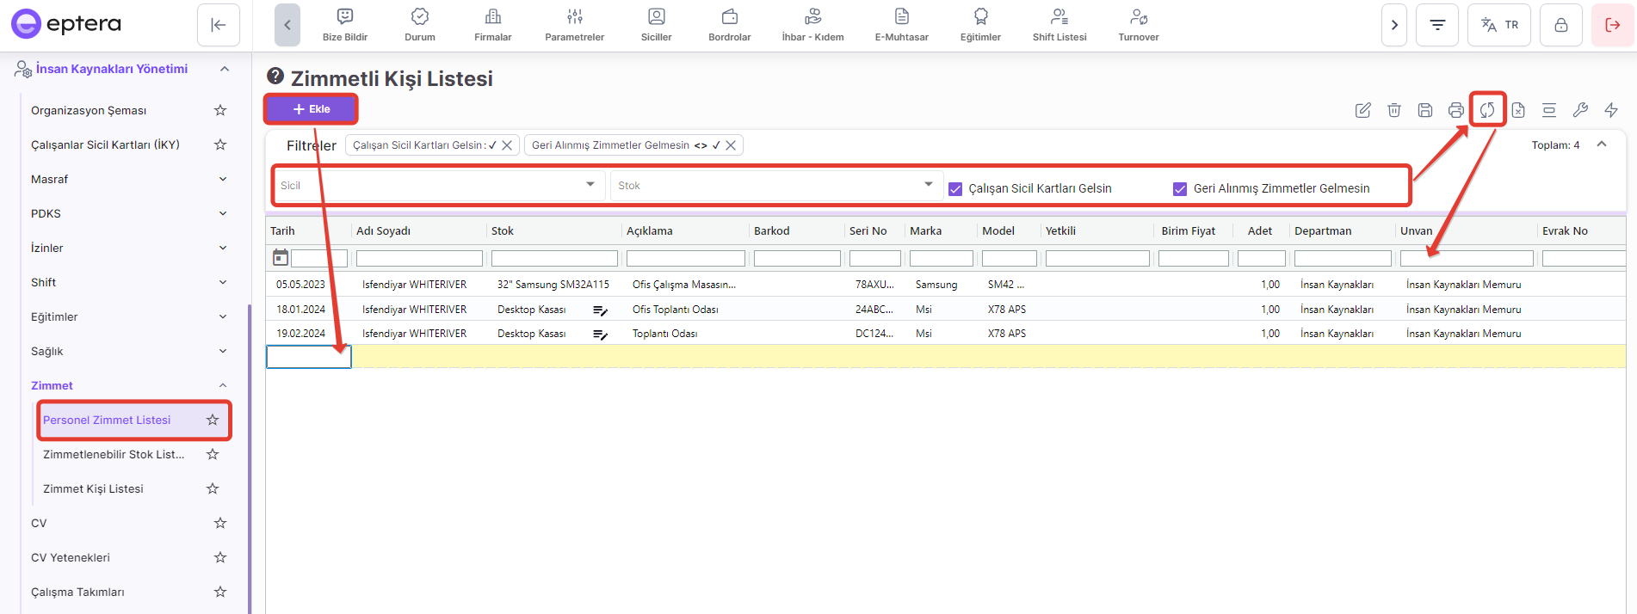Click the Adı Soyadı column filter field
Image resolution: width=1637 pixels, height=614 pixels.
pyautogui.click(x=419, y=258)
